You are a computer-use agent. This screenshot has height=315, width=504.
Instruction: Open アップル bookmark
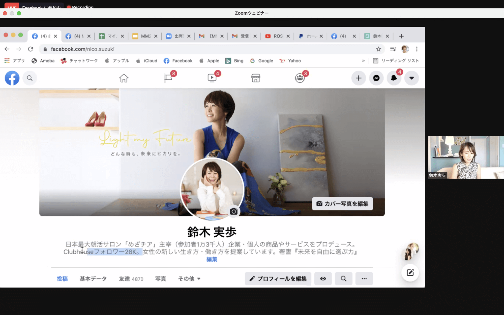tap(117, 61)
